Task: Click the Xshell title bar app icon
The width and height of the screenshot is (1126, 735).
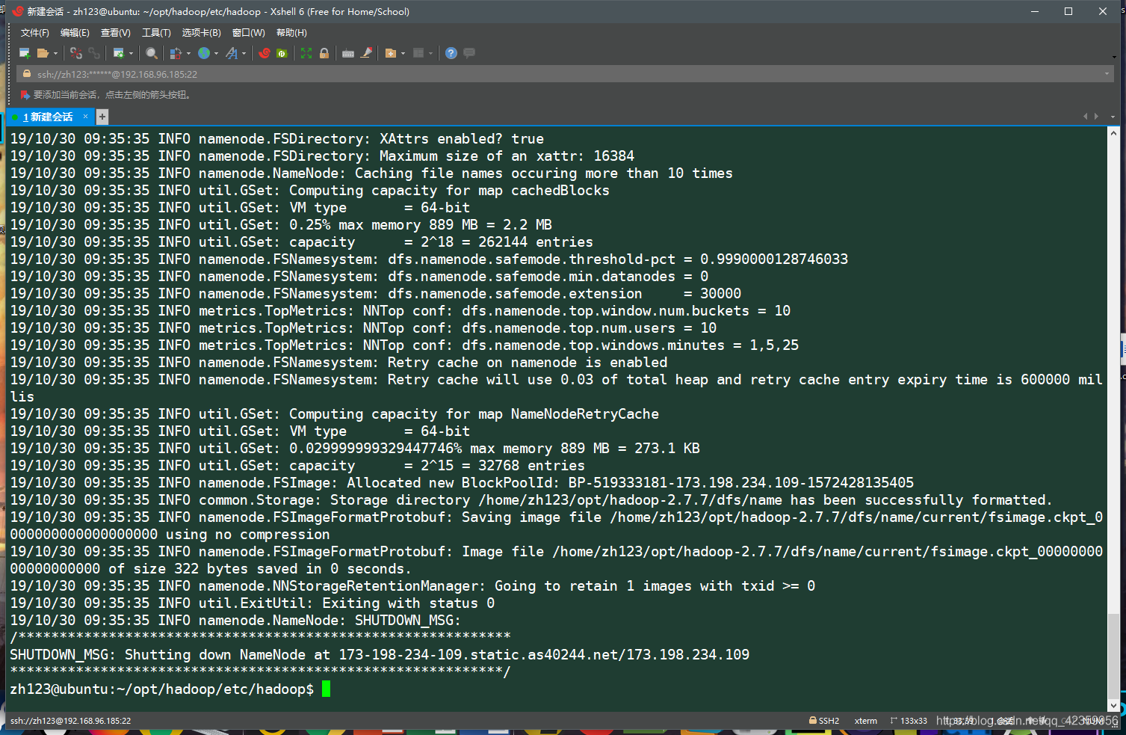Action: pos(18,11)
